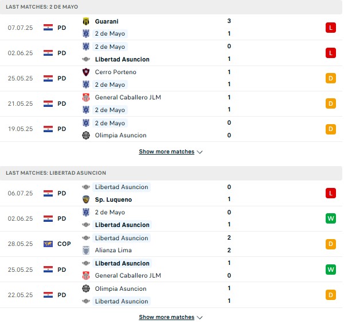Click the Guarani club crest icon
The height and width of the screenshot is (327, 344).
coord(86,21)
